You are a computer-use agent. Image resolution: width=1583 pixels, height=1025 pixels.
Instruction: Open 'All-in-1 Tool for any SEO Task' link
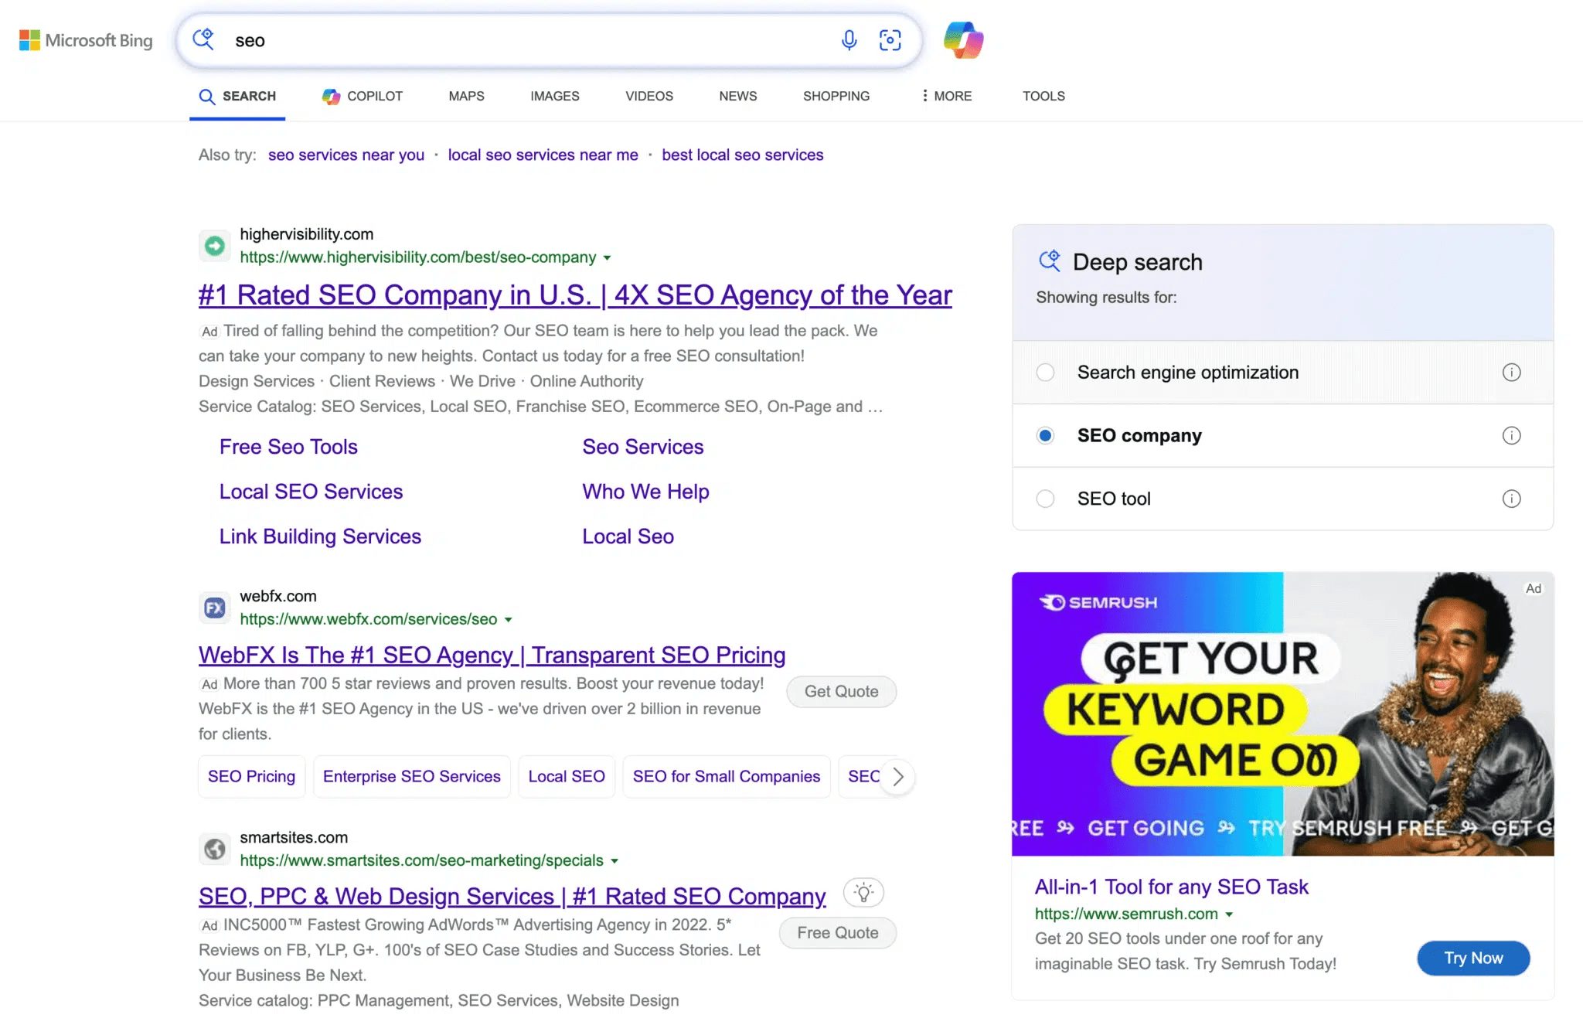point(1171,887)
